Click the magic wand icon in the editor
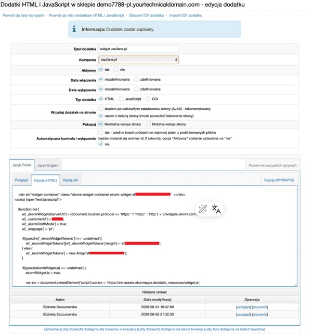The image size is (313, 336). coord(203,210)
